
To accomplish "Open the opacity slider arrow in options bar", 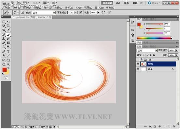I will [x=76, y=12].
